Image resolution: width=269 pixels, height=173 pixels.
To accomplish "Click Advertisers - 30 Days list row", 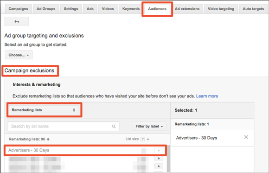I will pos(85,150).
